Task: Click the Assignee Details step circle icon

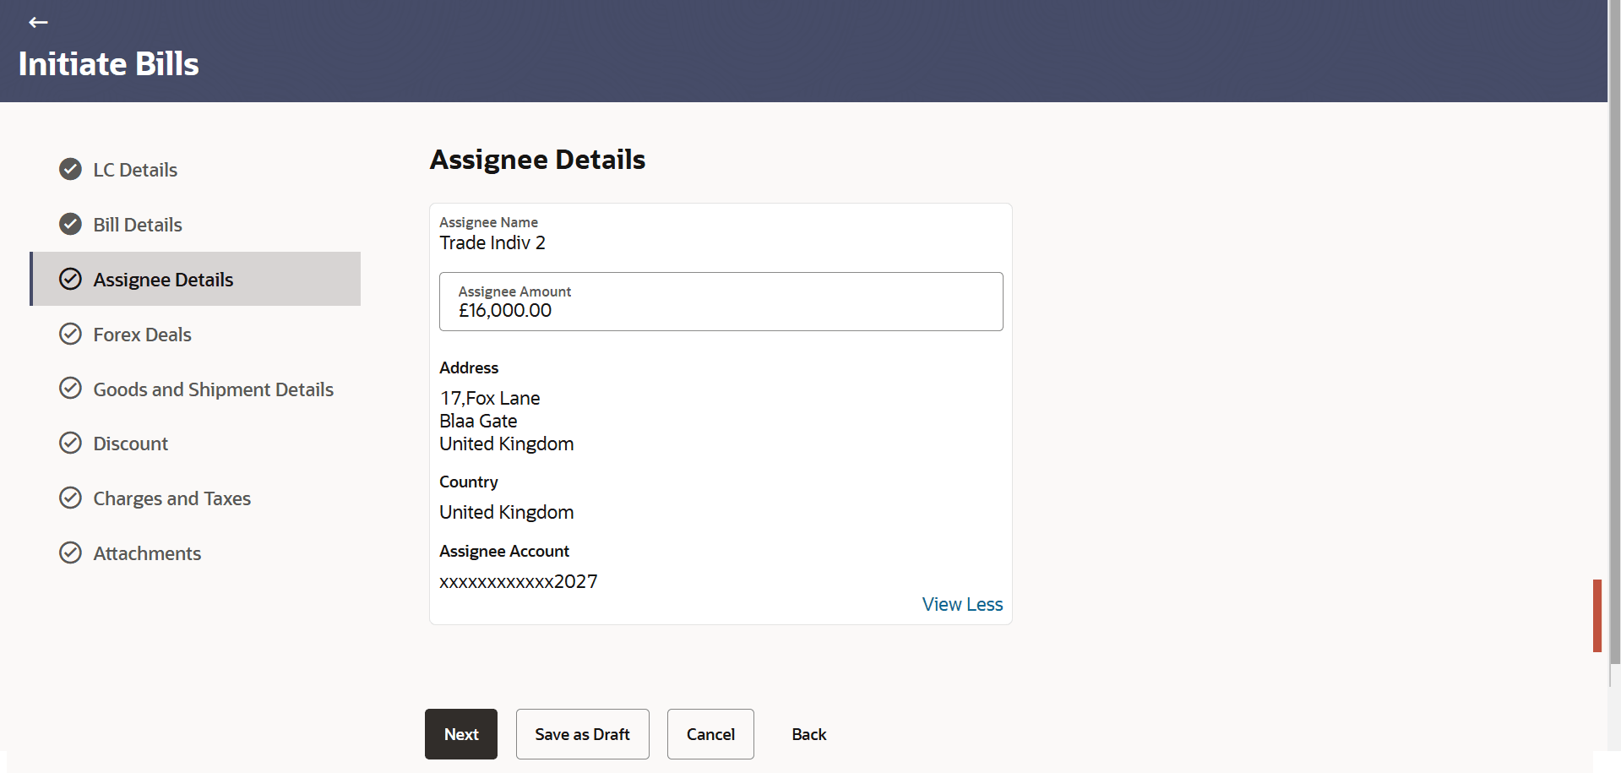Action: point(70,279)
